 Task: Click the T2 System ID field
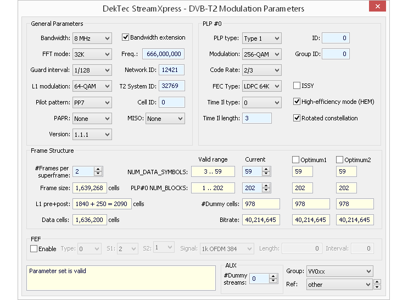tap(172, 86)
